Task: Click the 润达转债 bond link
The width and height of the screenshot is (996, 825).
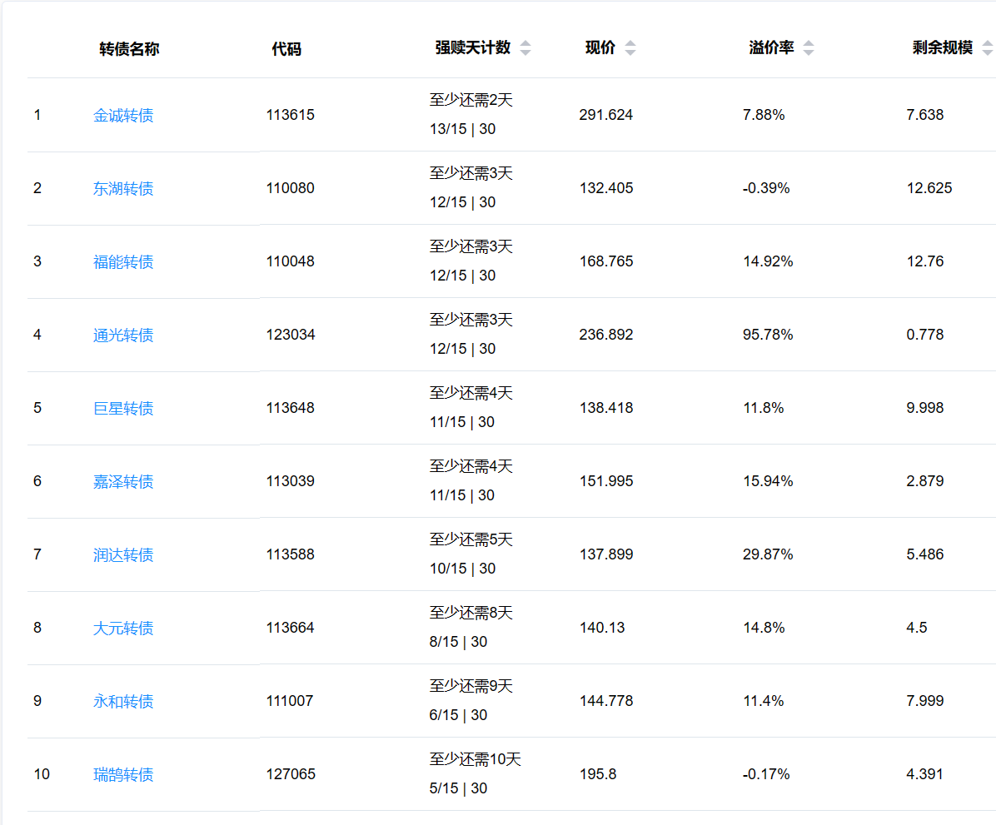Action: (123, 554)
